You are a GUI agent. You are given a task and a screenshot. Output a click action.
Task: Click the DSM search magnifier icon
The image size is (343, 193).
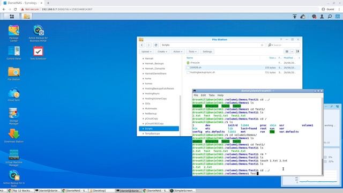click(330, 17)
